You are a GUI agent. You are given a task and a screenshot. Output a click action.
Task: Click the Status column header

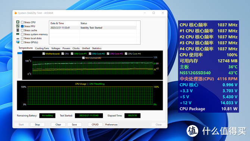tap(108, 23)
